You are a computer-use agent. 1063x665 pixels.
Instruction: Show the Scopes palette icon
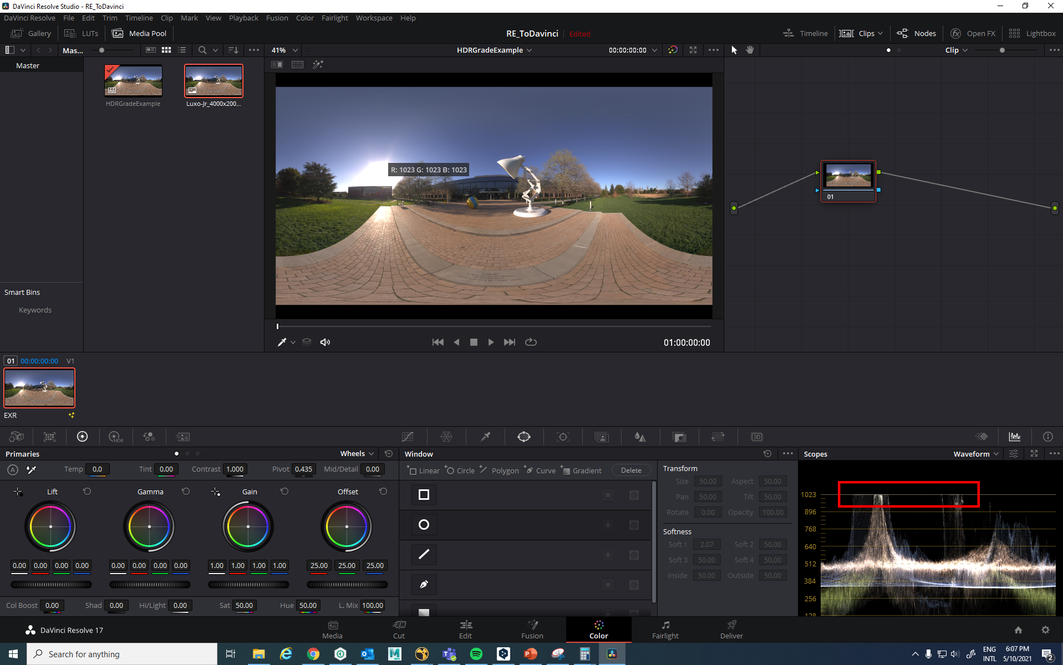(1015, 437)
